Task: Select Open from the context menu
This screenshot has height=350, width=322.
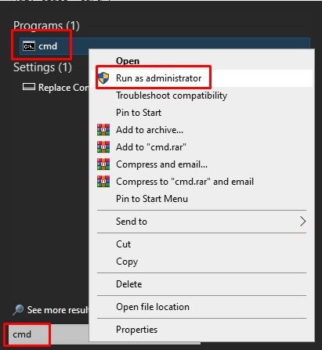Action: 128,61
